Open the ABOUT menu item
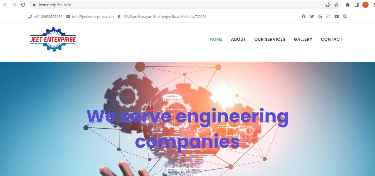 (x=238, y=39)
